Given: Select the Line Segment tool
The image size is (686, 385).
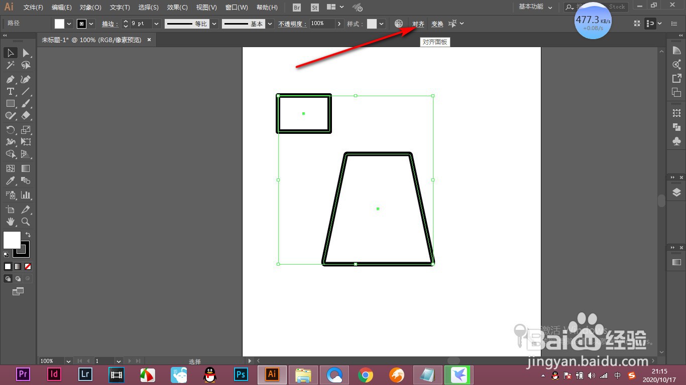Looking at the screenshot, I should click(26, 91).
